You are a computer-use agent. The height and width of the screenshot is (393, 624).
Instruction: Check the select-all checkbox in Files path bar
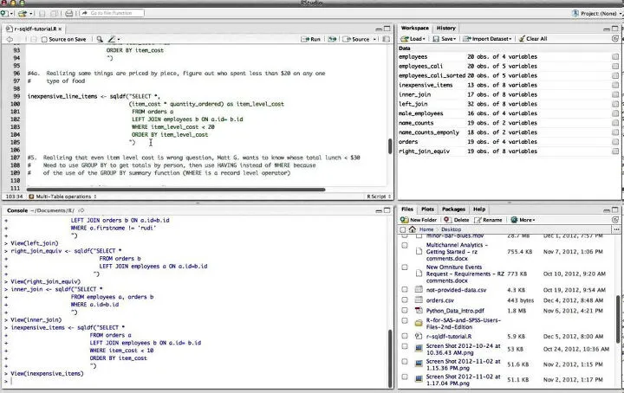click(403, 229)
